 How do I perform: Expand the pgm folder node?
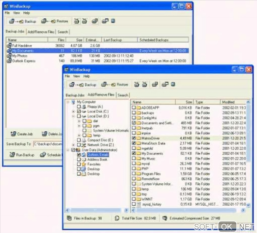pyautogui.click(x=79, y=126)
